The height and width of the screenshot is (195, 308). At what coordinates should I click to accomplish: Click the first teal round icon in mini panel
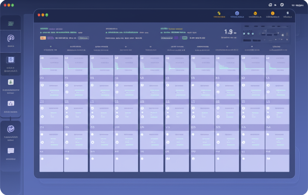[244, 34]
